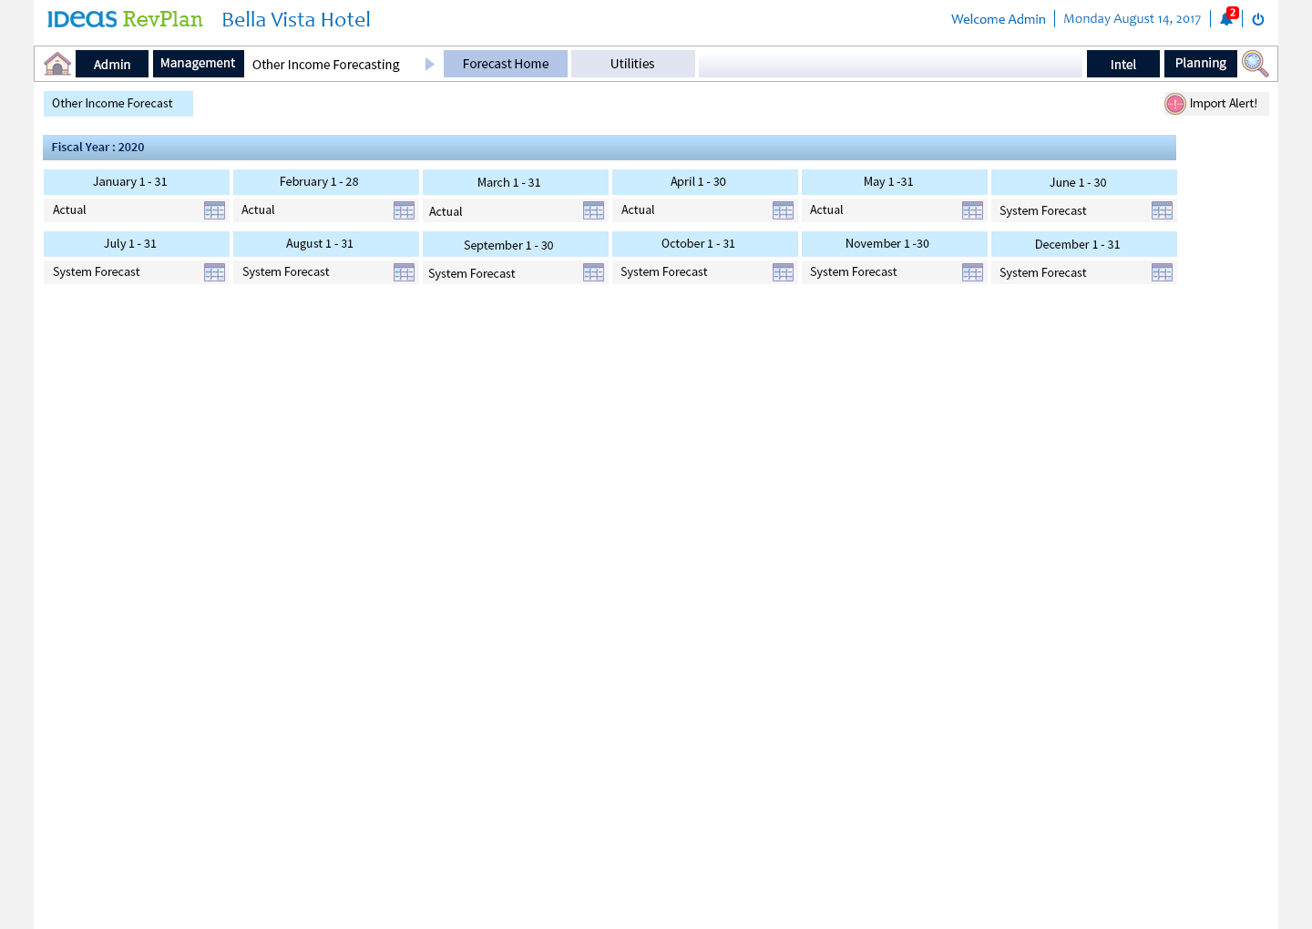Open the Admin menu
Screen dimensions: 1312x929
(112, 65)
